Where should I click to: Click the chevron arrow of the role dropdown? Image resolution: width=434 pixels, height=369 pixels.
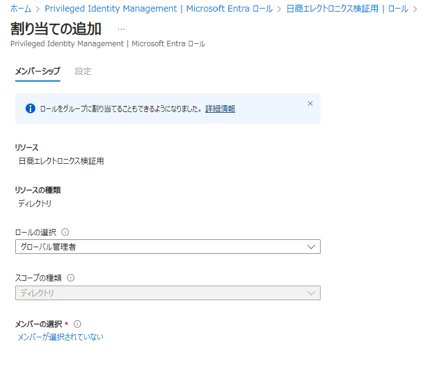pos(311,247)
